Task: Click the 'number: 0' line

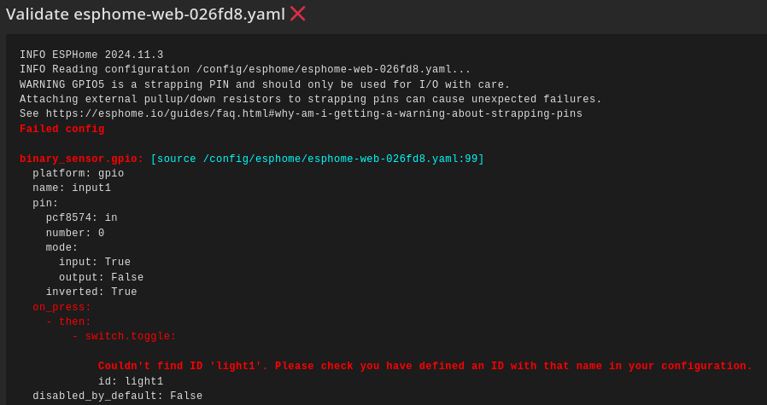Action: coord(75,234)
